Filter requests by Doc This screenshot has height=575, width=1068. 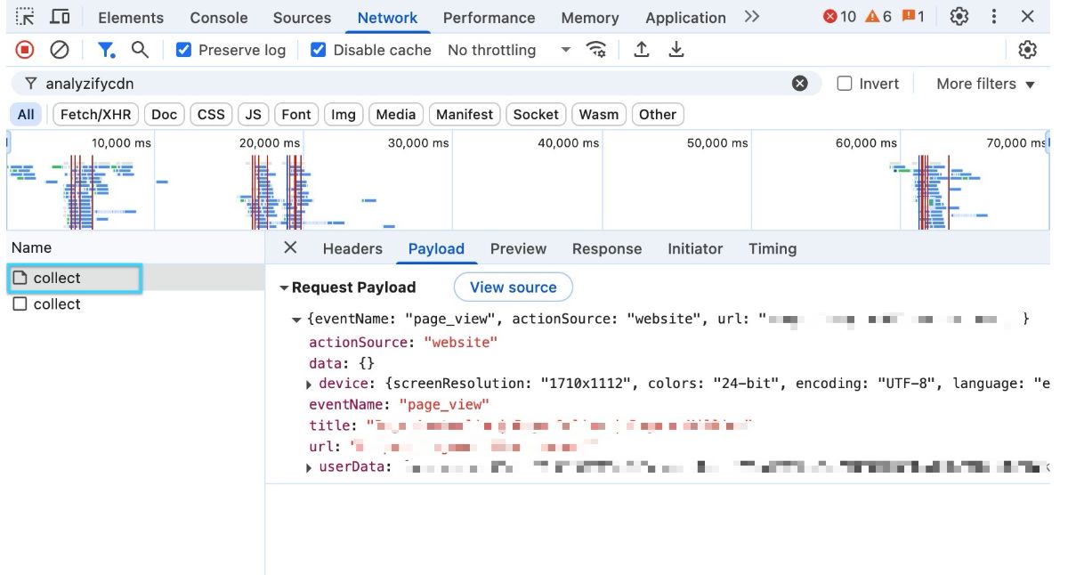(164, 114)
